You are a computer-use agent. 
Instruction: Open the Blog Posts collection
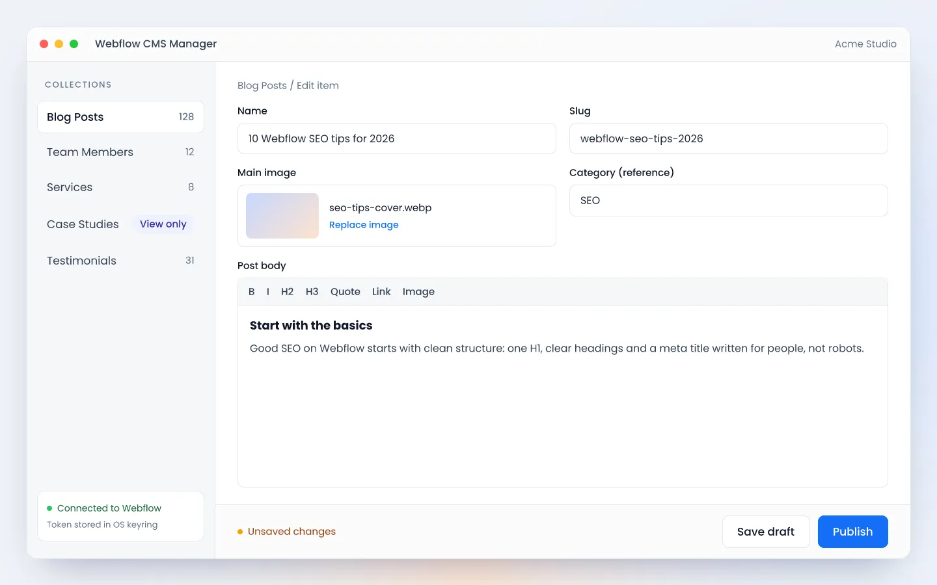point(120,117)
